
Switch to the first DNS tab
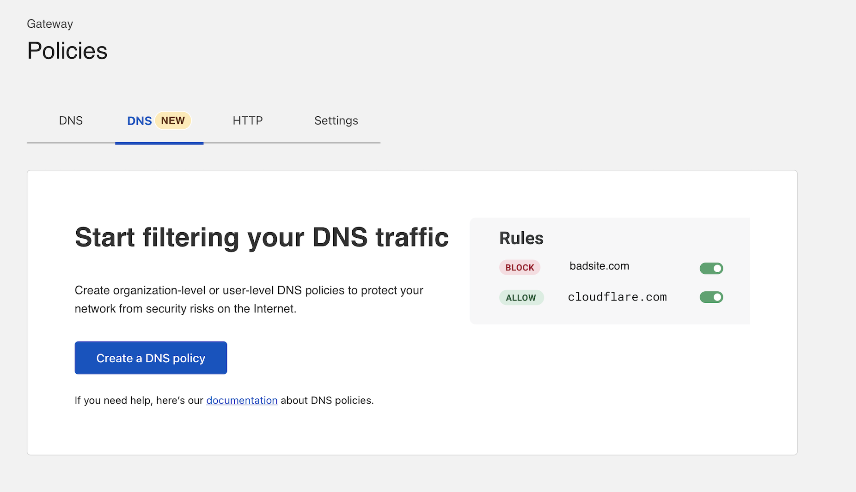point(71,121)
